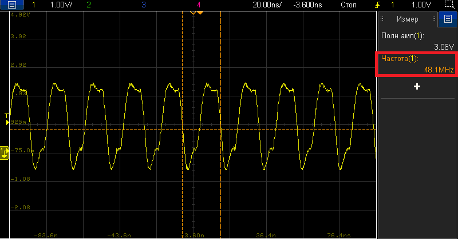458x239 pixels.
Task: Select the Измер measurements tab
Action: pyautogui.click(x=407, y=19)
